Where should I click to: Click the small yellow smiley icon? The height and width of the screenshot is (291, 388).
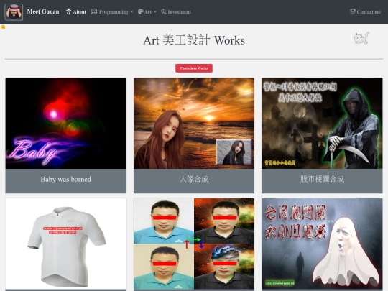[3, 27]
